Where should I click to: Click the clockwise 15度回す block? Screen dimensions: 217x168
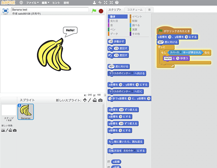(118, 48)
